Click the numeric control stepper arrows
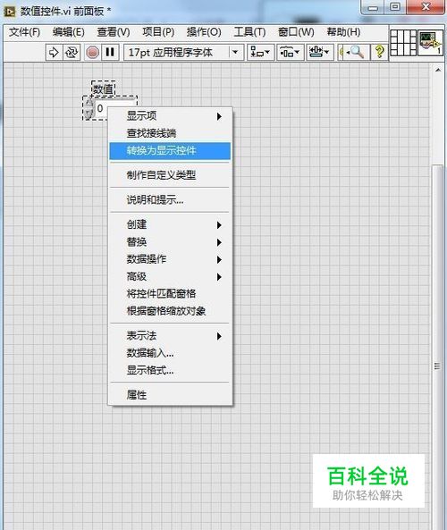The width and height of the screenshot is (447, 530). coord(89,108)
